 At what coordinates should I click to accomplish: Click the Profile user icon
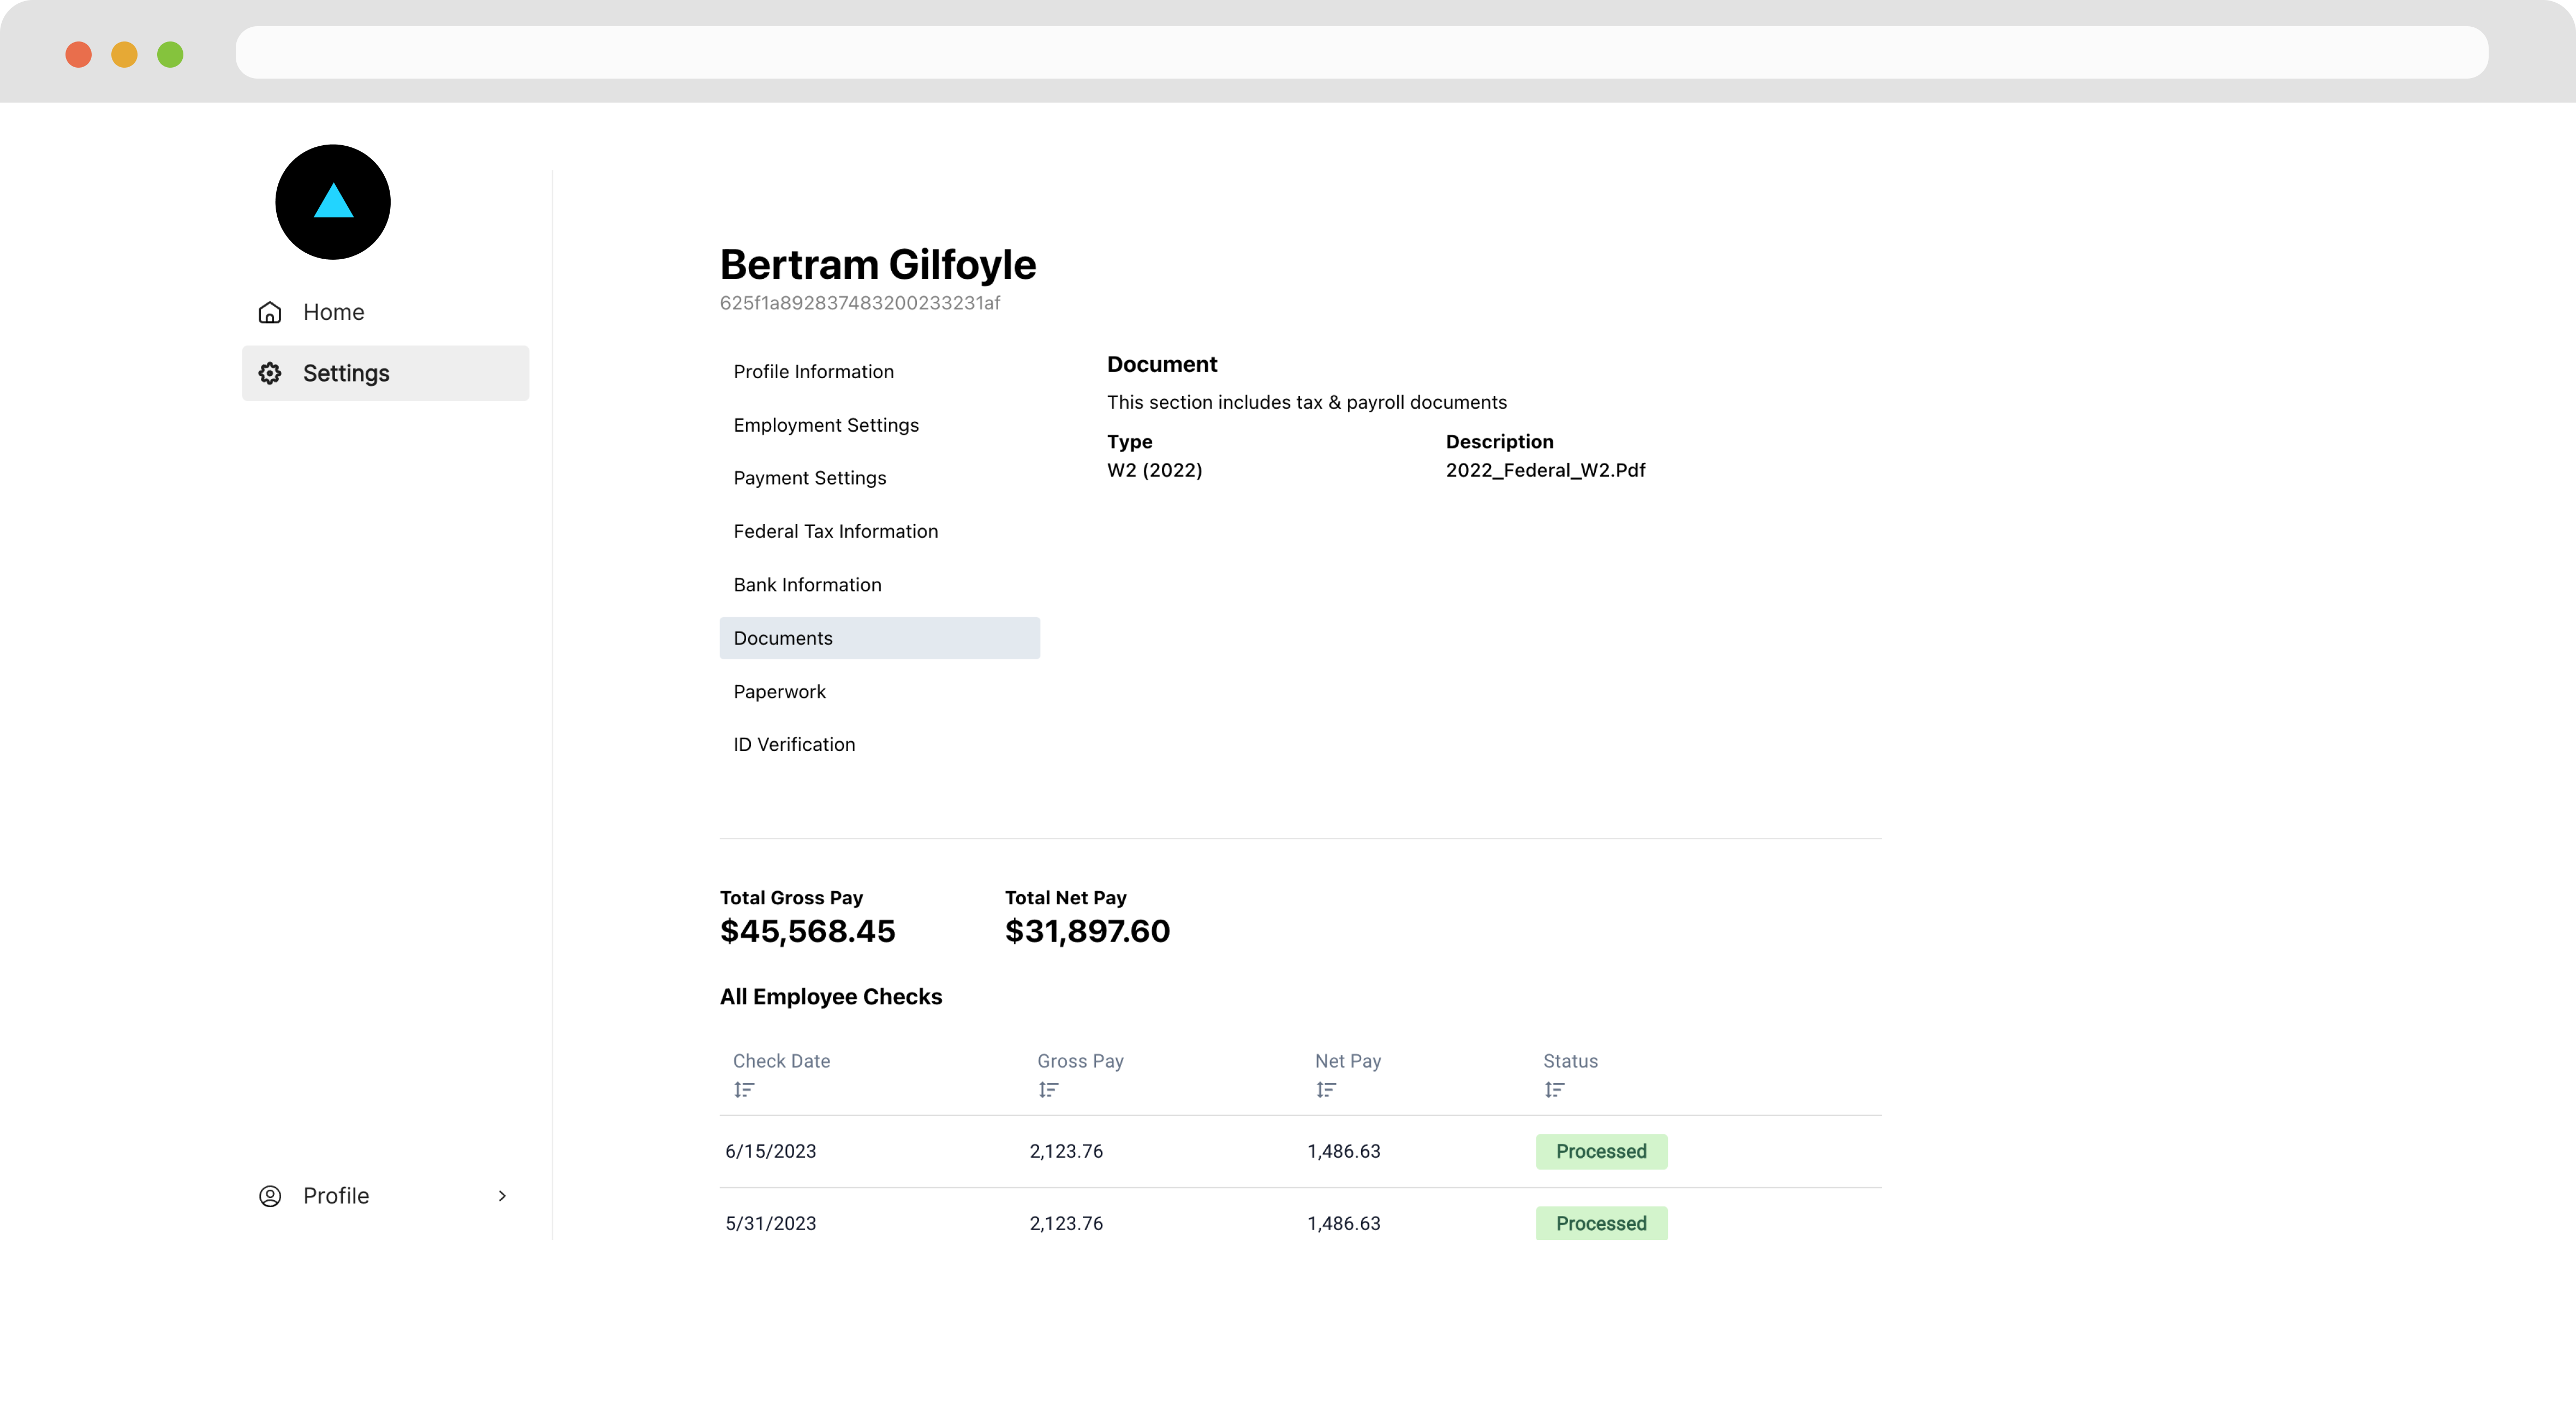270,1196
